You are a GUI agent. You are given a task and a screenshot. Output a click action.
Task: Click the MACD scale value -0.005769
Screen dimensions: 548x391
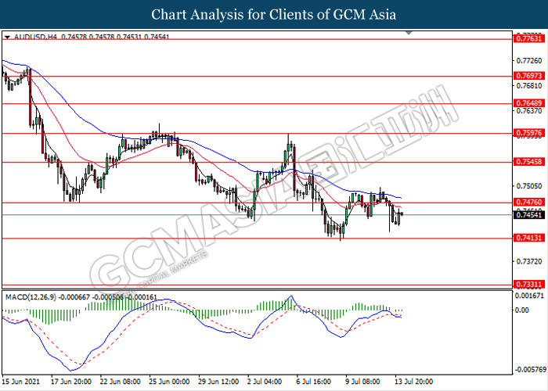click(531, 369)
